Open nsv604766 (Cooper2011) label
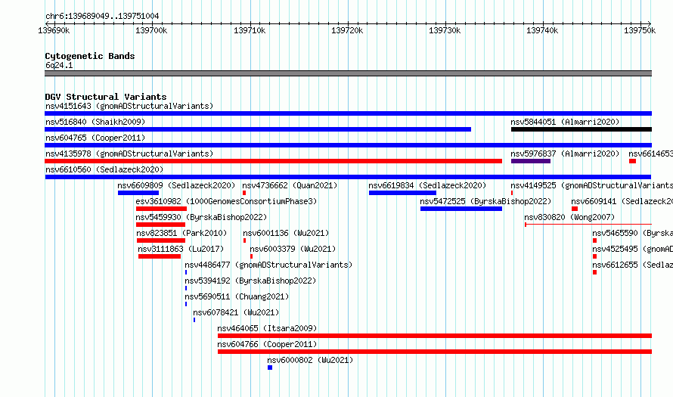 click(x=267, y=344)
